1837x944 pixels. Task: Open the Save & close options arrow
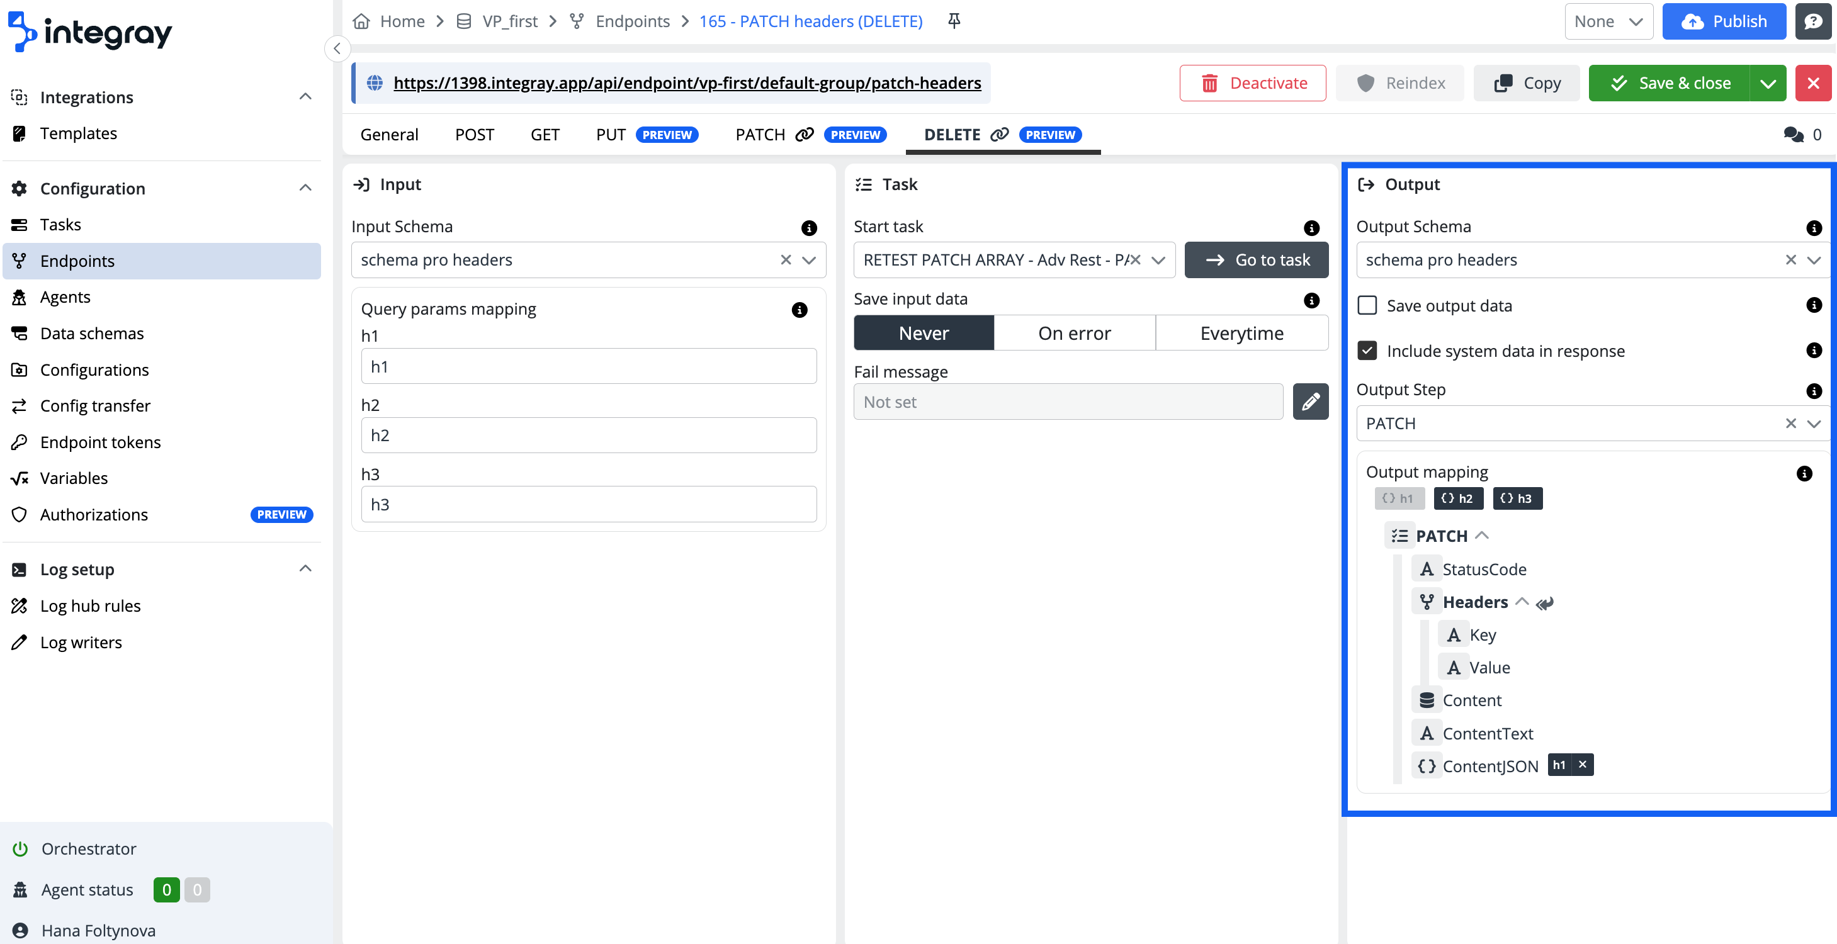point(1768,84)
